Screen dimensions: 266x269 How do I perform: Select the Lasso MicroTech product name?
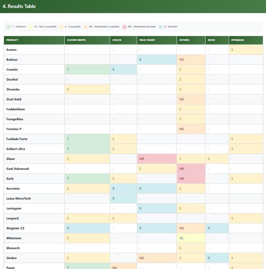pyautogui.click(x=19, y=198)
